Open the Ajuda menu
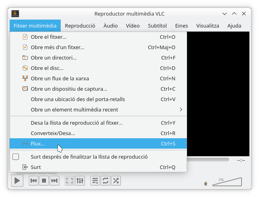The width and height of the screenshot is (259, 197). click(234, 26)
